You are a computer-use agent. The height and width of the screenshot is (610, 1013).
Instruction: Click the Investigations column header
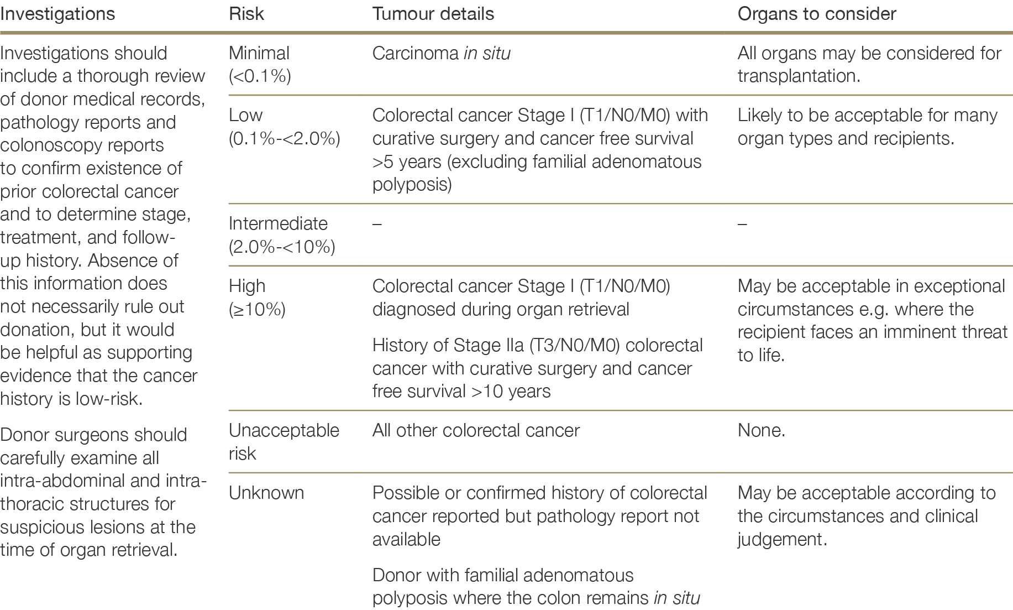click(57, 14)
